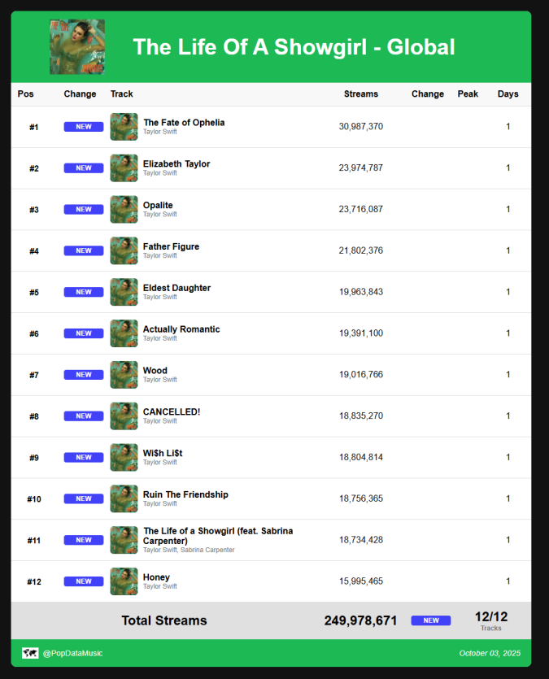Screen dimensions: 549x679
Task: Click The Fate of Ophelia cover thumbnail
Action: [x=124, y=127]
